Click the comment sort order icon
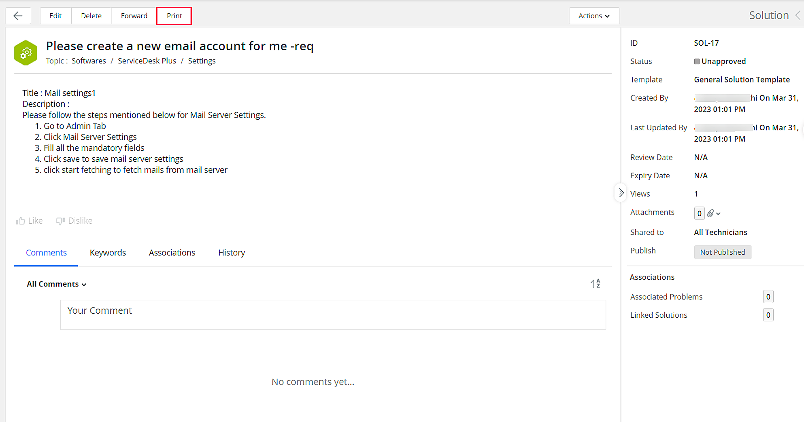The width and height of the screenshot is (804, 422). 595,284
